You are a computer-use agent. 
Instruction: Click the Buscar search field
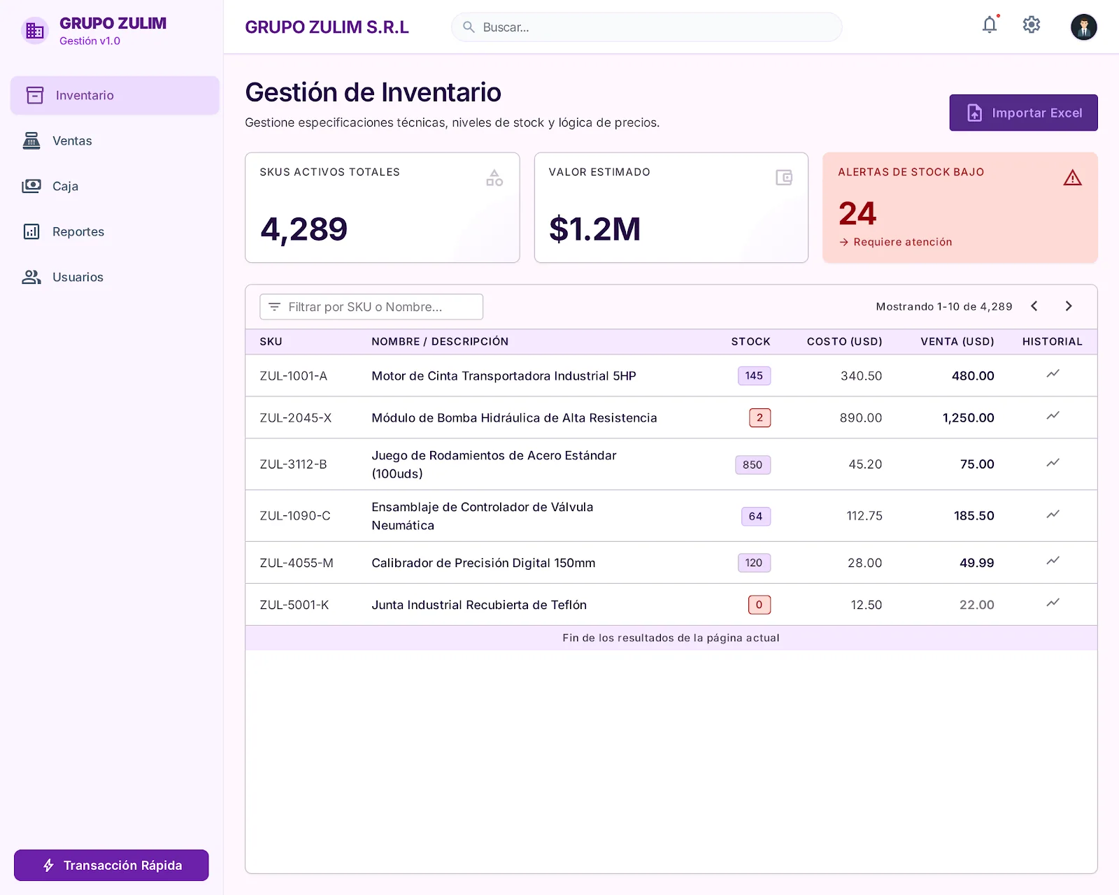646,27
